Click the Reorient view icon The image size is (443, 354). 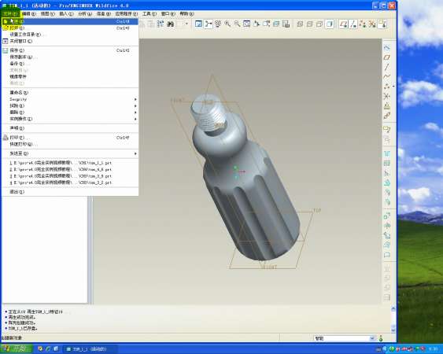pos(257,24)
